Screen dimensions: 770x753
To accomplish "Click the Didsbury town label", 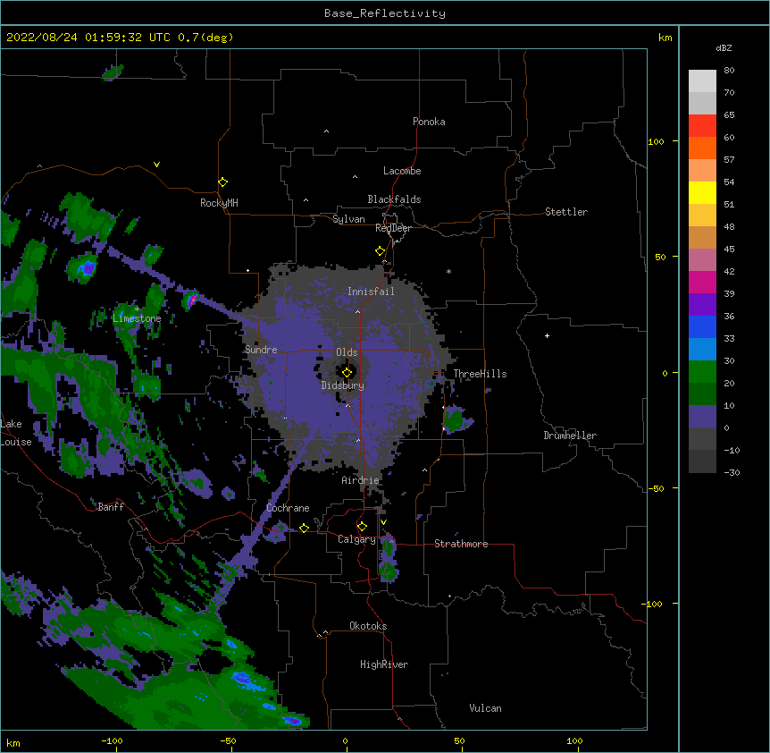I will click(343, 385).
